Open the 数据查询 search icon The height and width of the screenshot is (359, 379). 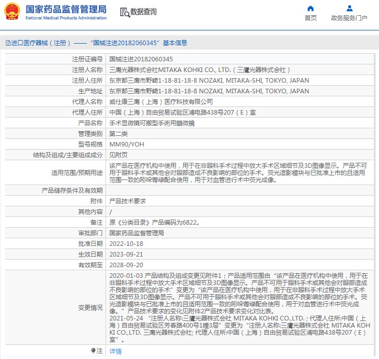(x=125, y=12)
